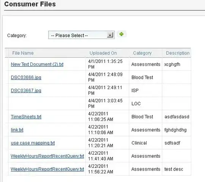Open New Text Document (2).txt file link

click(x=37, y=64)
